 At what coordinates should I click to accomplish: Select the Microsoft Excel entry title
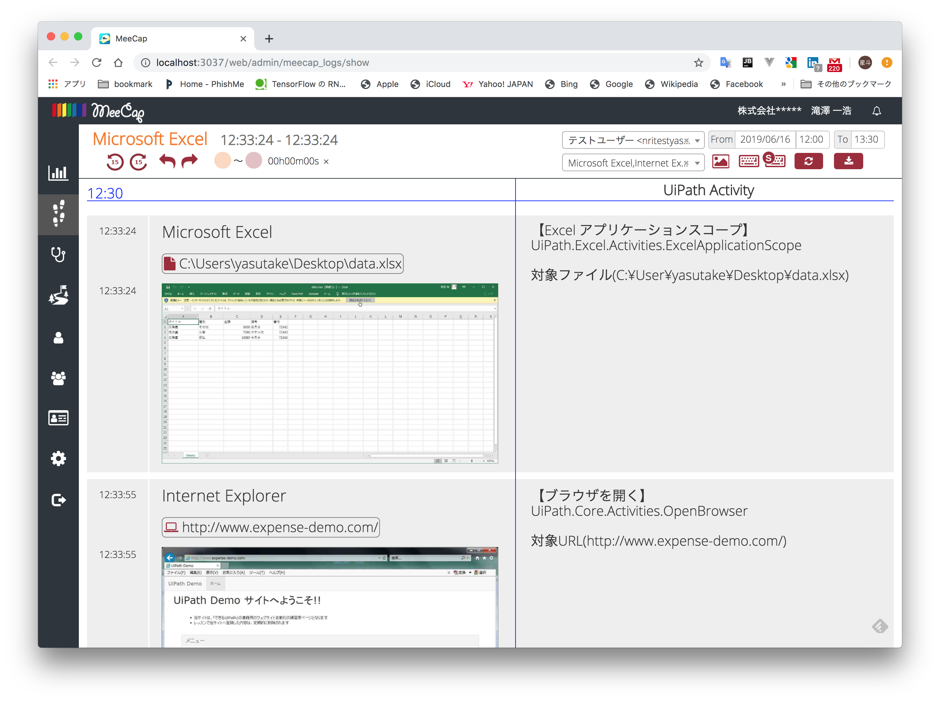217,232
